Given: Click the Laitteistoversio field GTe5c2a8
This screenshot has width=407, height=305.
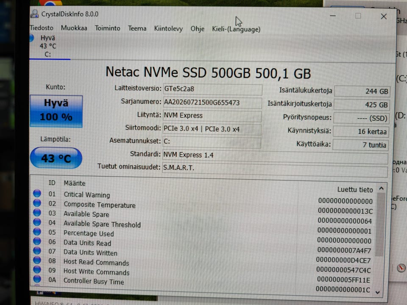Looking at the screenshot, I should [x=212, y=89].
